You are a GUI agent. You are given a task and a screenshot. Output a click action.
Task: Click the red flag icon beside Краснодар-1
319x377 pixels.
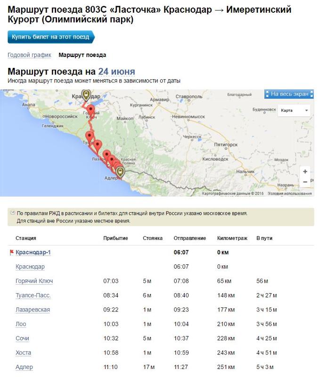pos(11,253)
